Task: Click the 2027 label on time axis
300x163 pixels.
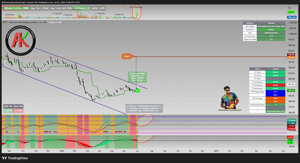Action: (216, 151)
